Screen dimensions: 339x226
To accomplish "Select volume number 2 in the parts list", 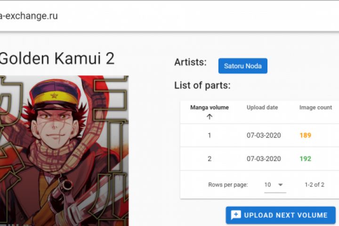I will click(210, 159).
